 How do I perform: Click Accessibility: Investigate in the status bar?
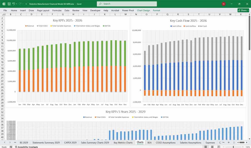pos(28,147)
